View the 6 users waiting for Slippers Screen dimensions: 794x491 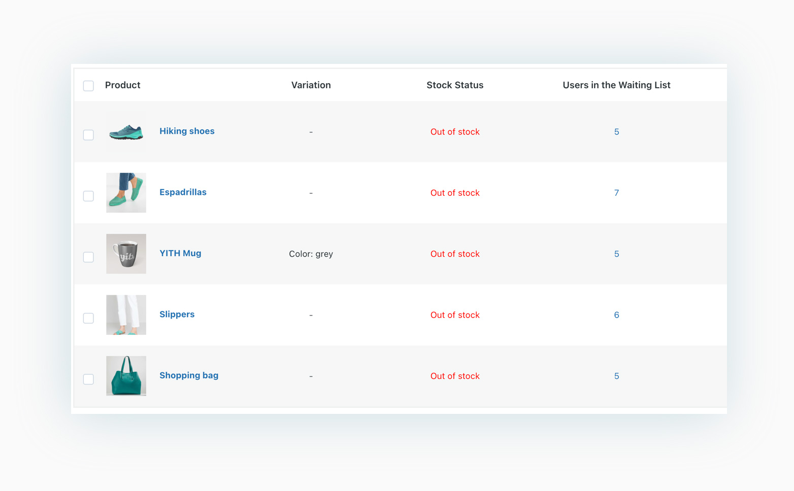click(616, 314)
